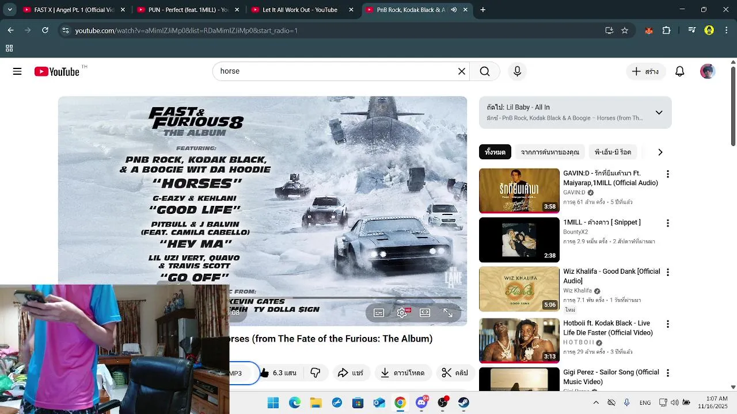Open the Chrome extensions puzzle menu

pos(666,30)
